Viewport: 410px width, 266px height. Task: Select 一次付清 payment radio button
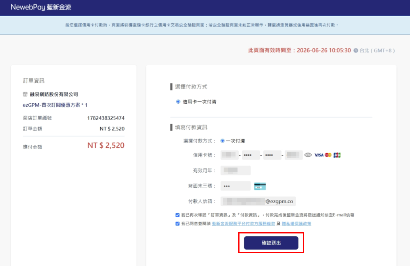click(x=222, y=141)
